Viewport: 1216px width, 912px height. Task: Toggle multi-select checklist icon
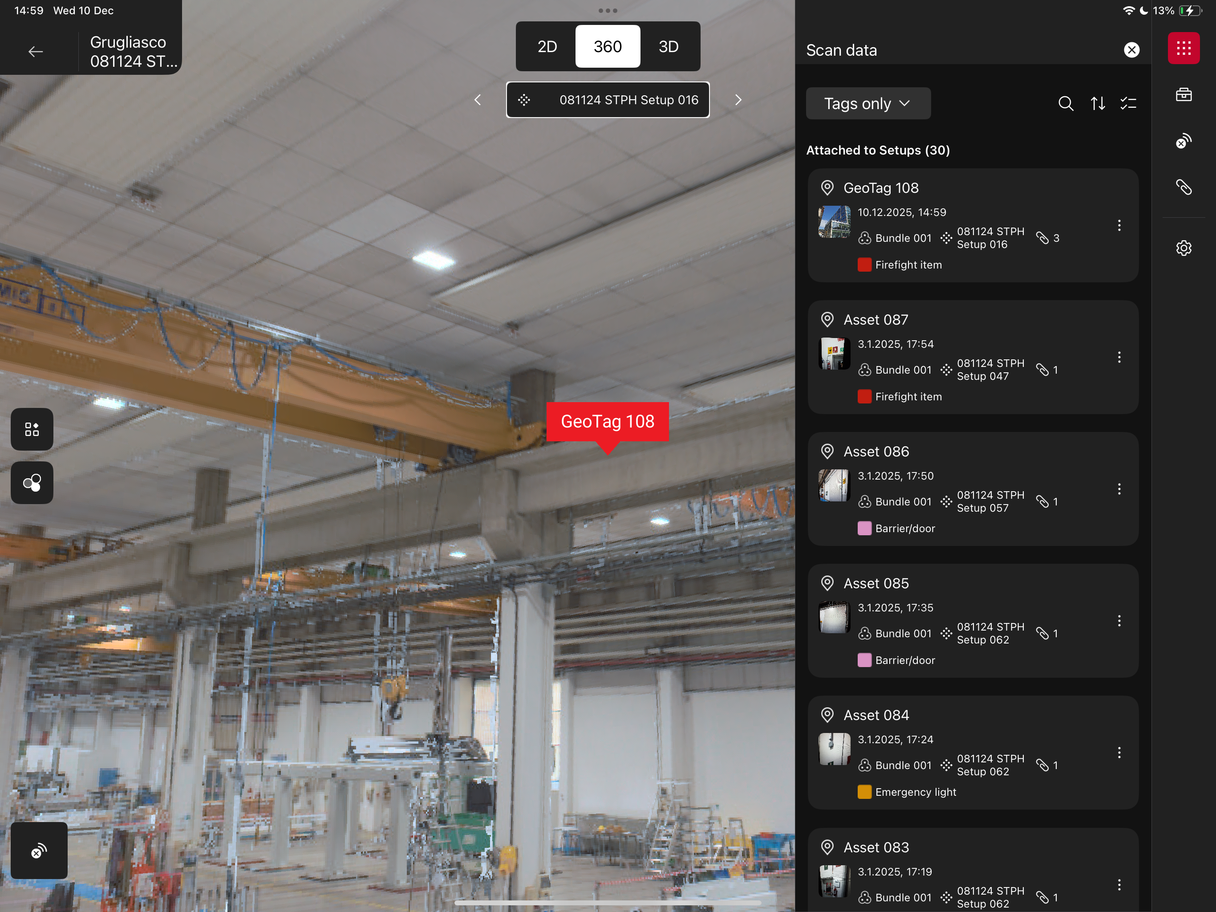click(1128, 103)
